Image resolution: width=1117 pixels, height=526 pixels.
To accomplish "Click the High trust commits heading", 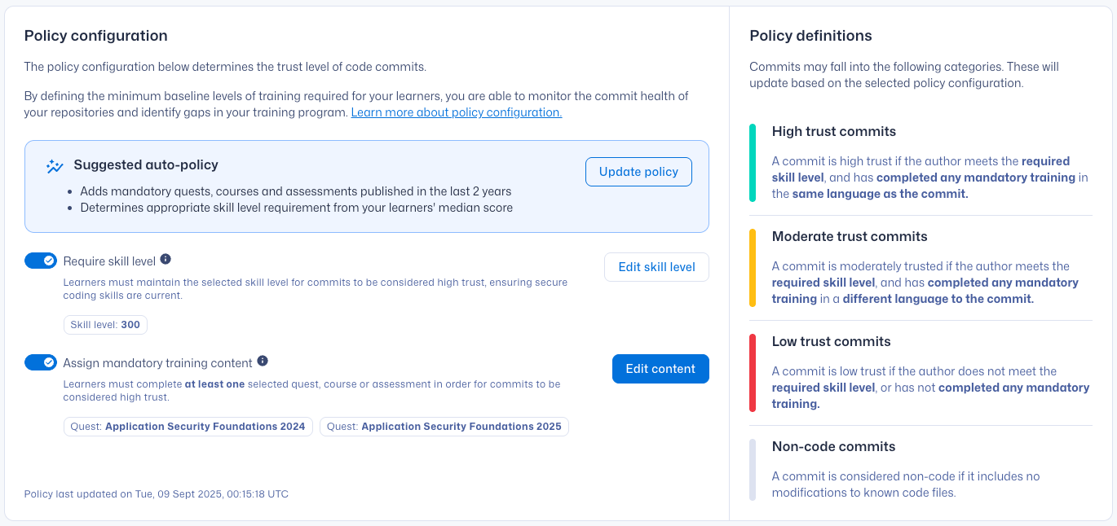I will 833,132.
